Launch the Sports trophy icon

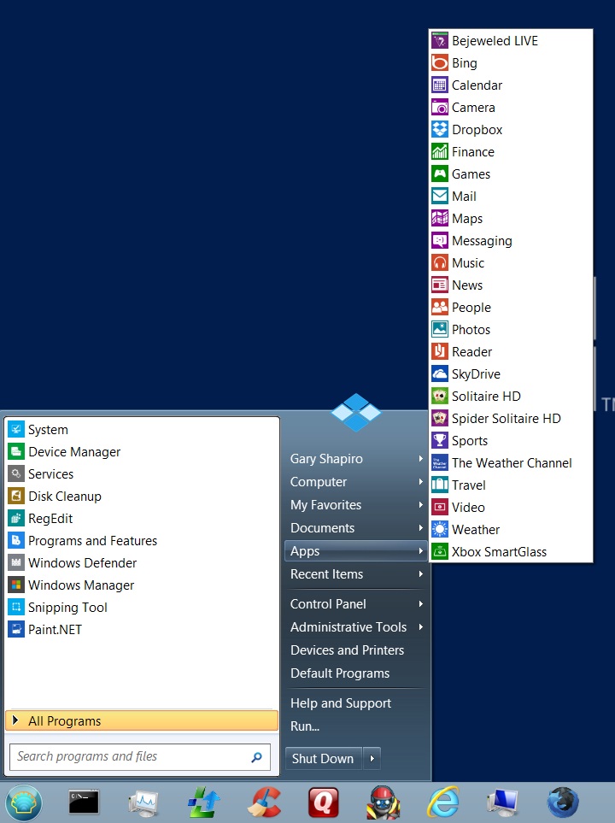coord(440,441)
